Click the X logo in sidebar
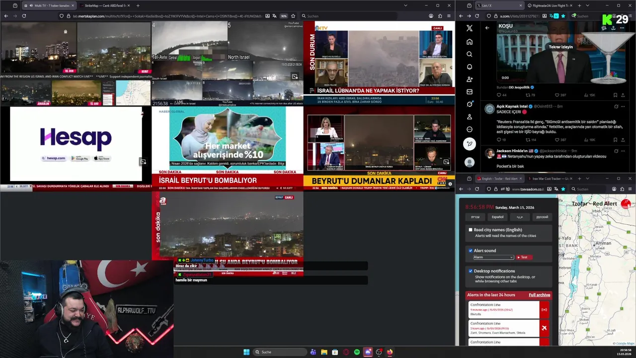The image size is (636, 358). [470, 28]
